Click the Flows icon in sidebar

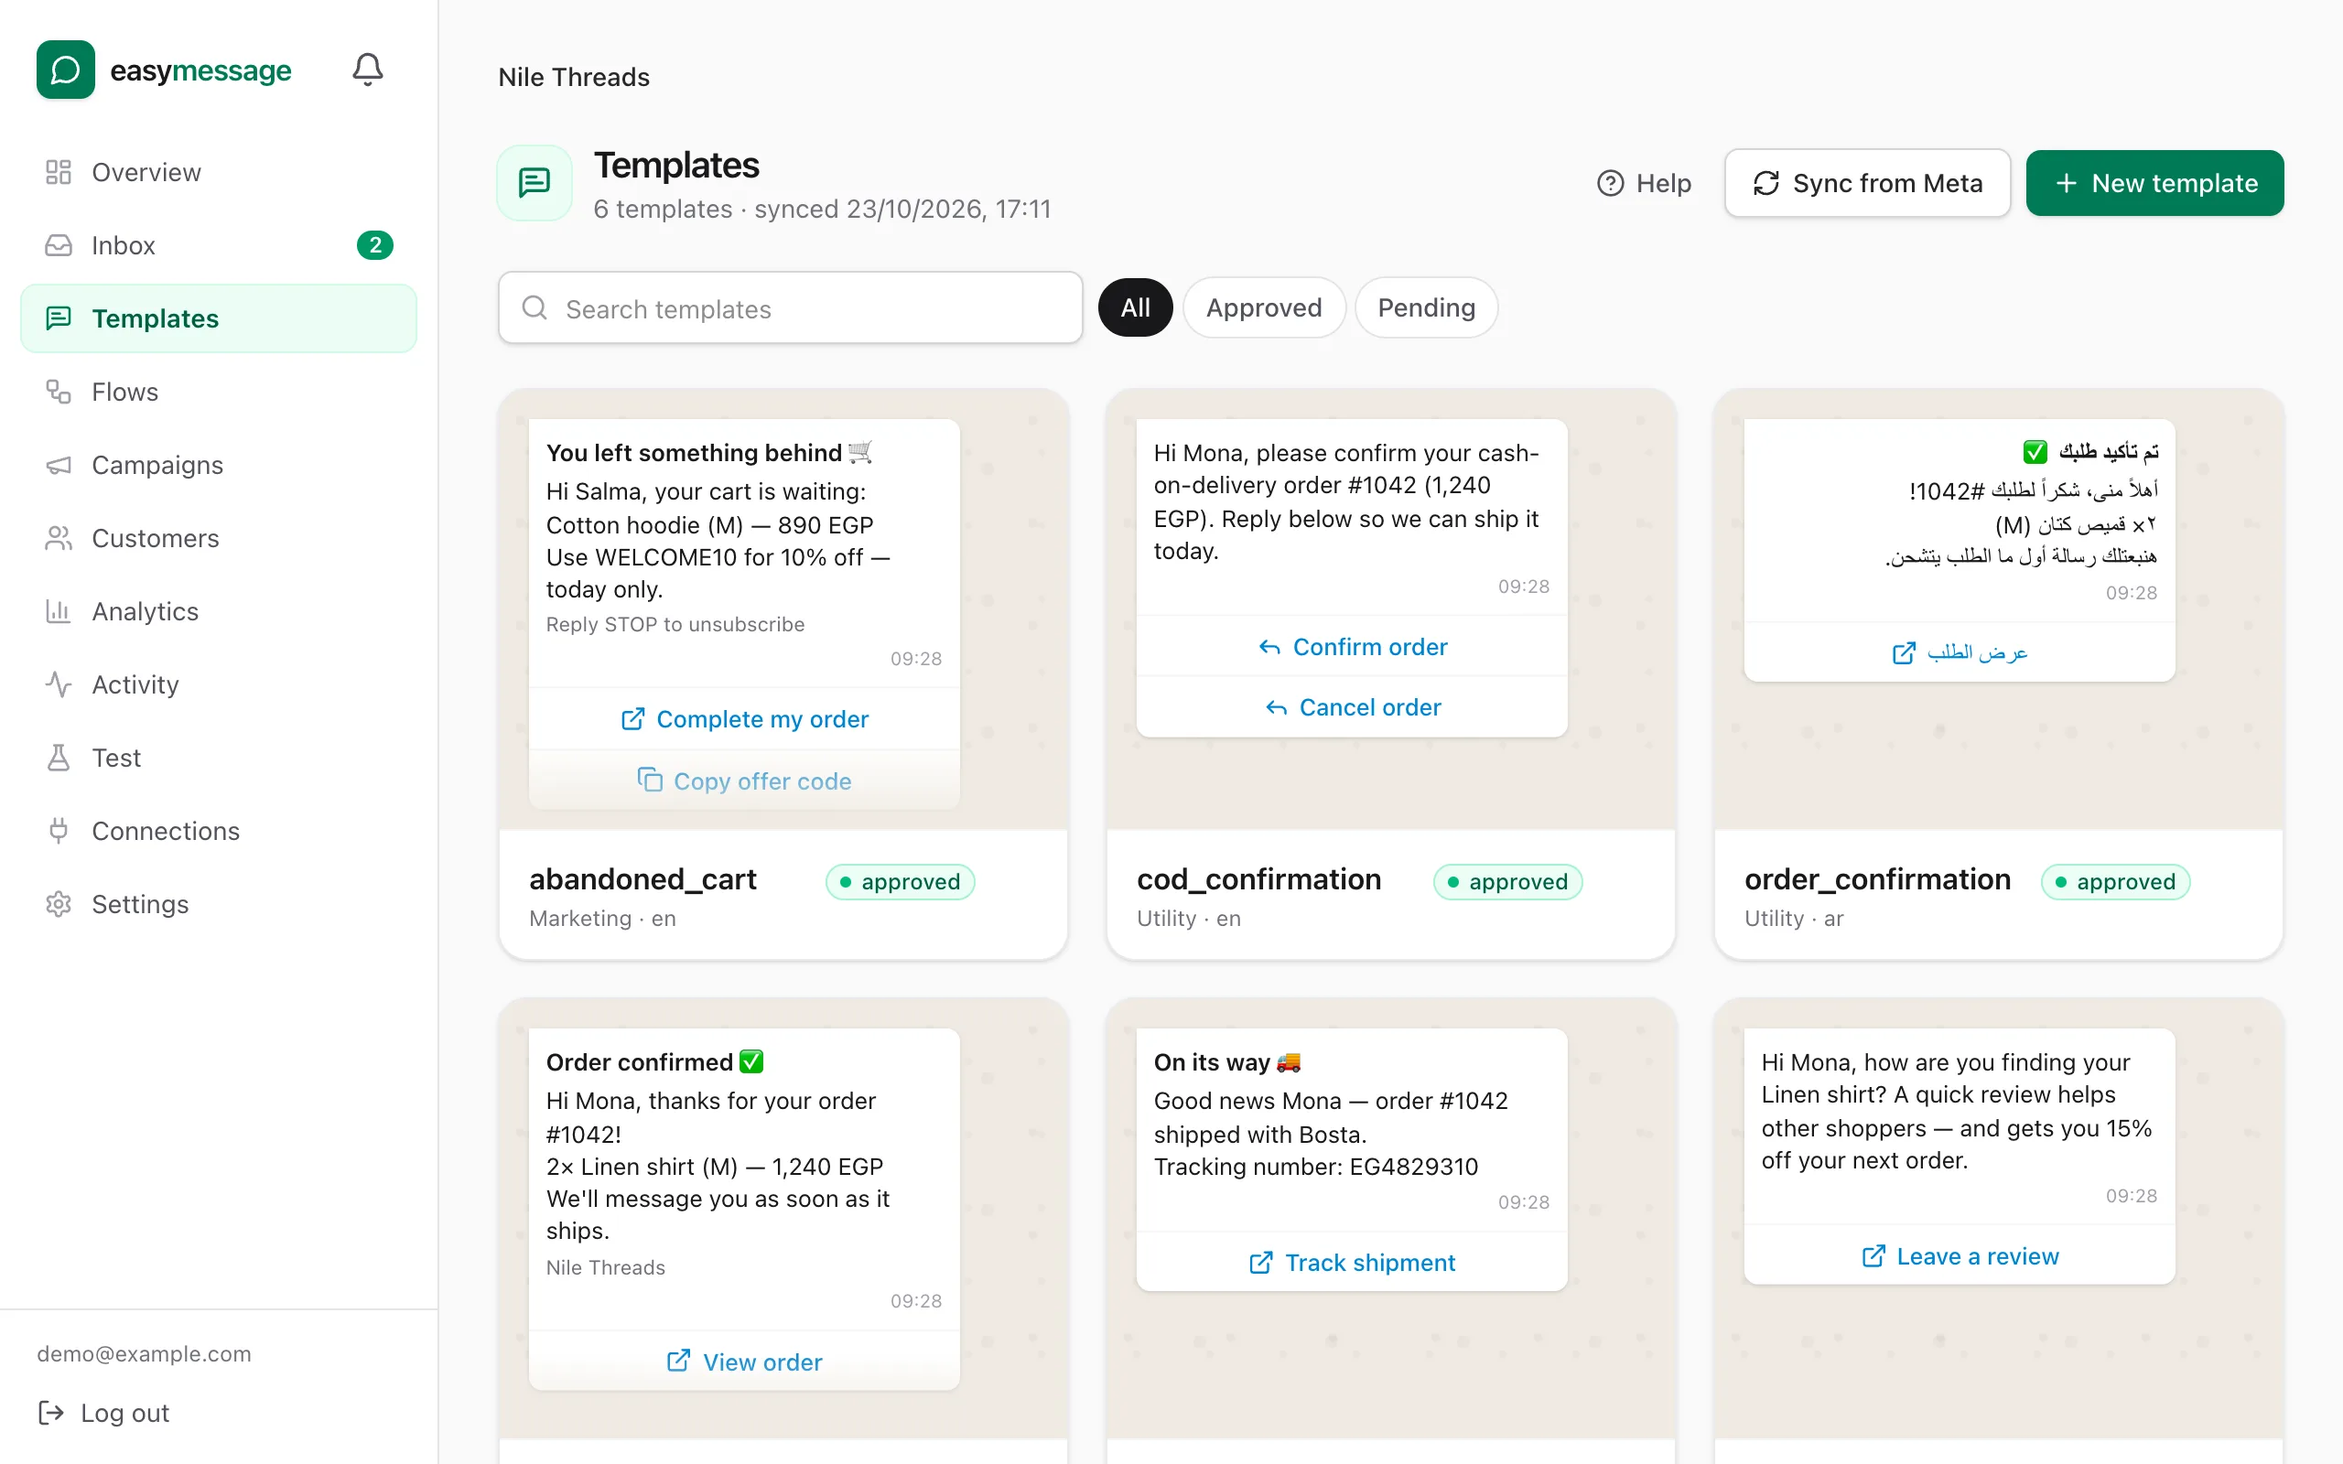click(x=58, y=392)
